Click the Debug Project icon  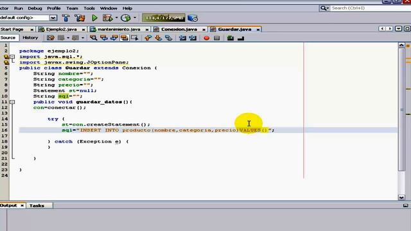pyautogui.click(x=107, y=18)
